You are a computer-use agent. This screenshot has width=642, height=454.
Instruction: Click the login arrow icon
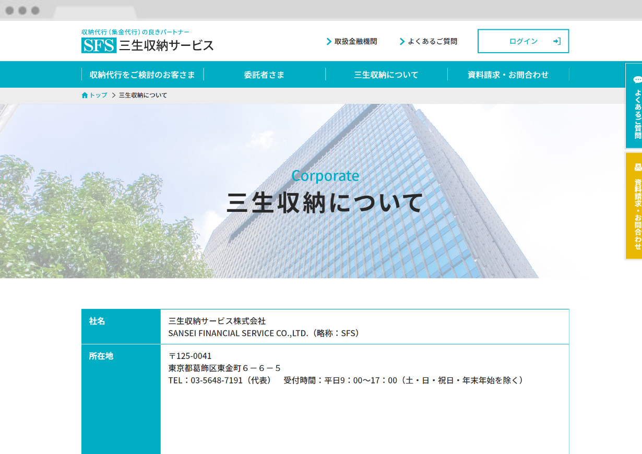(556, 41)
